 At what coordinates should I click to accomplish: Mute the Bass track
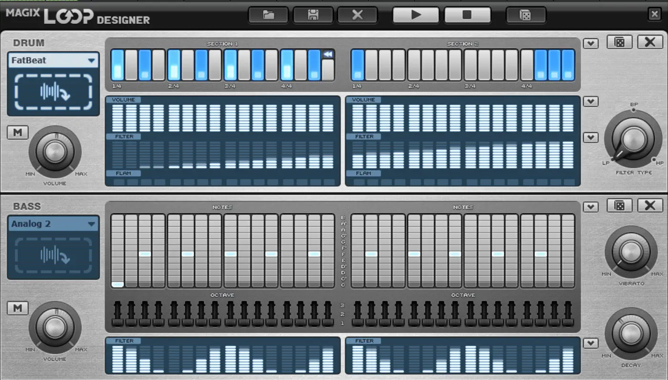tap(18, 308)
